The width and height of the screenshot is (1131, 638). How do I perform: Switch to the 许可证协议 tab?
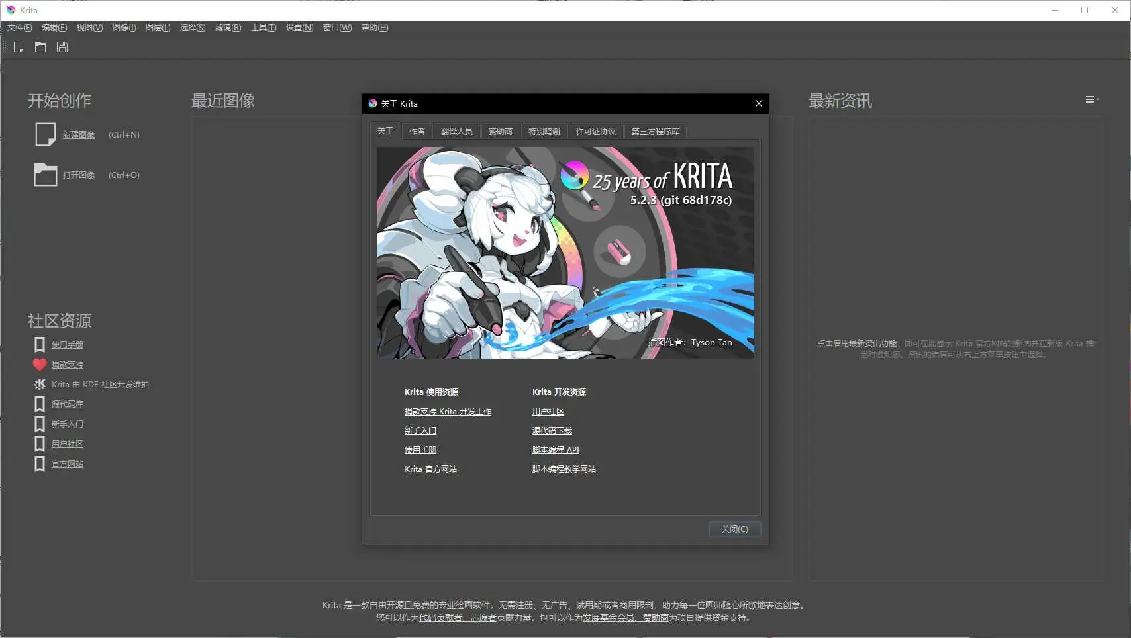pyautogui.click(x=596, y=132)
